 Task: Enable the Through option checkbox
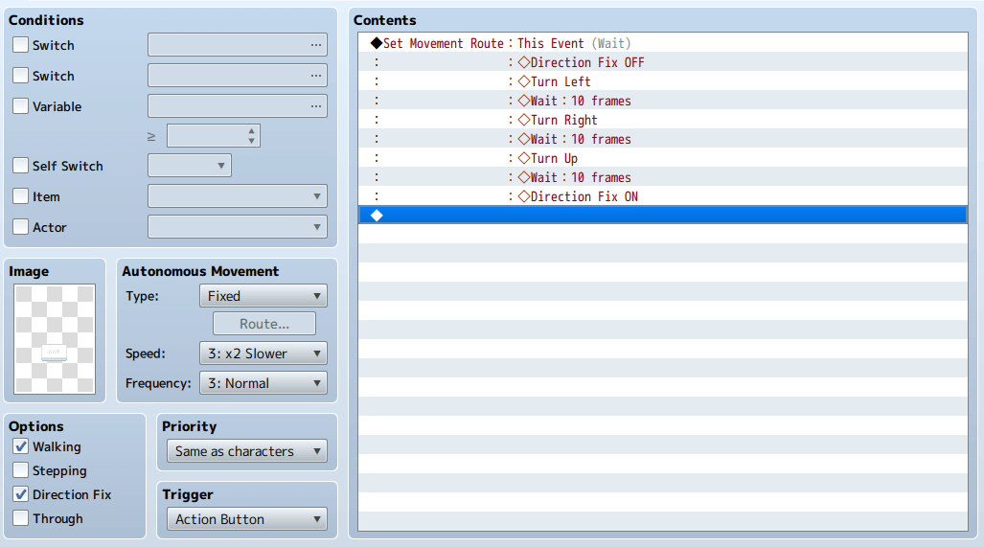21,518
